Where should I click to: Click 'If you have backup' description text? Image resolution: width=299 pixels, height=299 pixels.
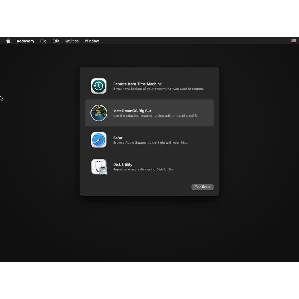(x=158, y=89)
